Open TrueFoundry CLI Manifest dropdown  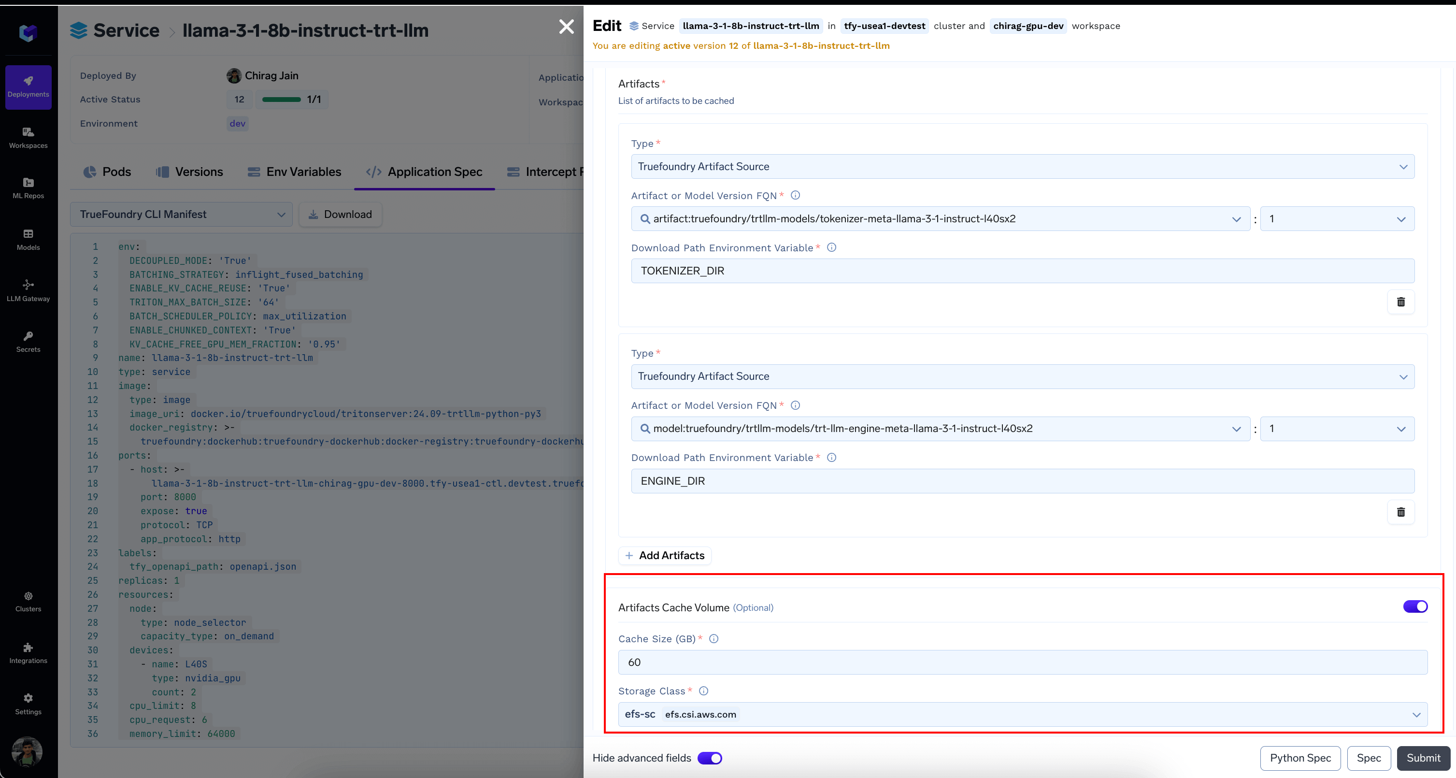coord(181,214)
